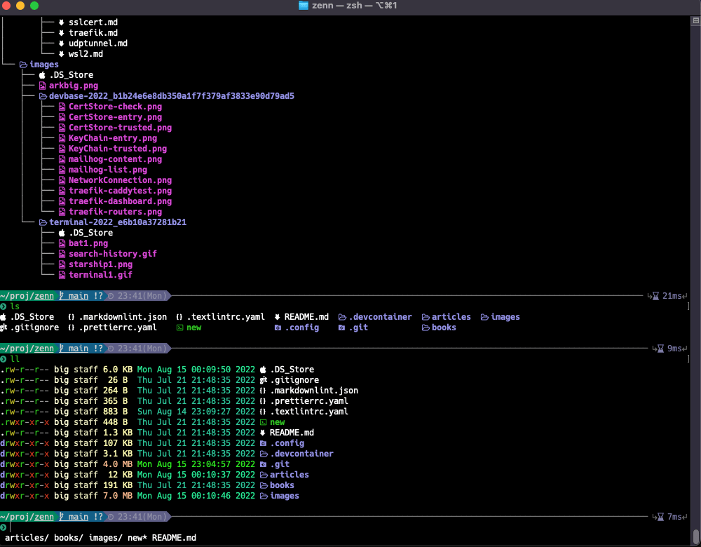Click the markdown icon next to udptunnel.md
This screenshot has height=547, width=701.
[61, 43]
